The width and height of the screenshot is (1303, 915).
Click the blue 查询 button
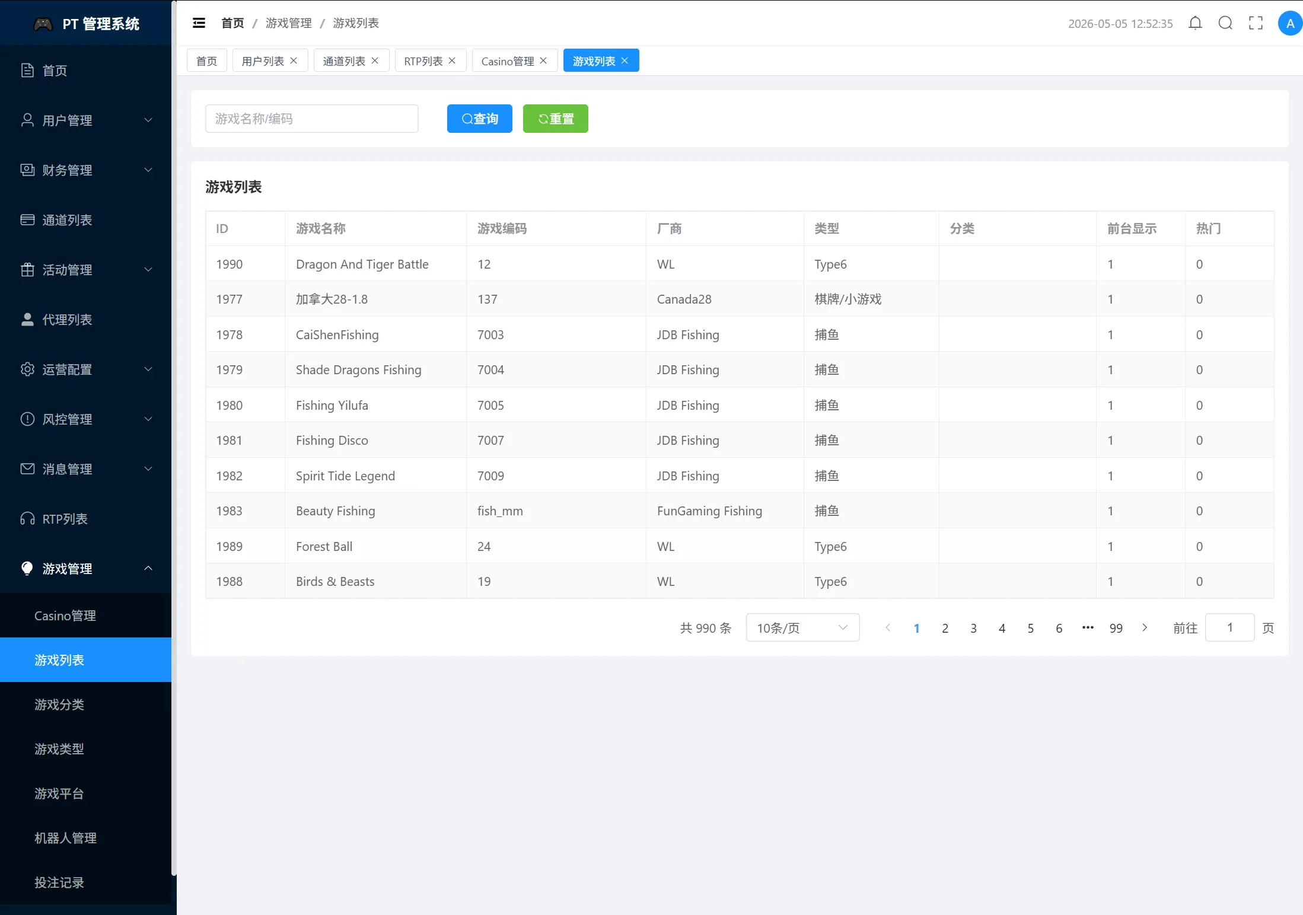[x=479, y=119]
